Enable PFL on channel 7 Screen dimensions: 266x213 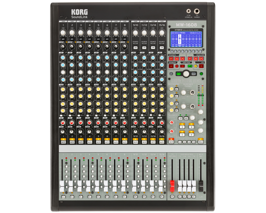point(116,197)
